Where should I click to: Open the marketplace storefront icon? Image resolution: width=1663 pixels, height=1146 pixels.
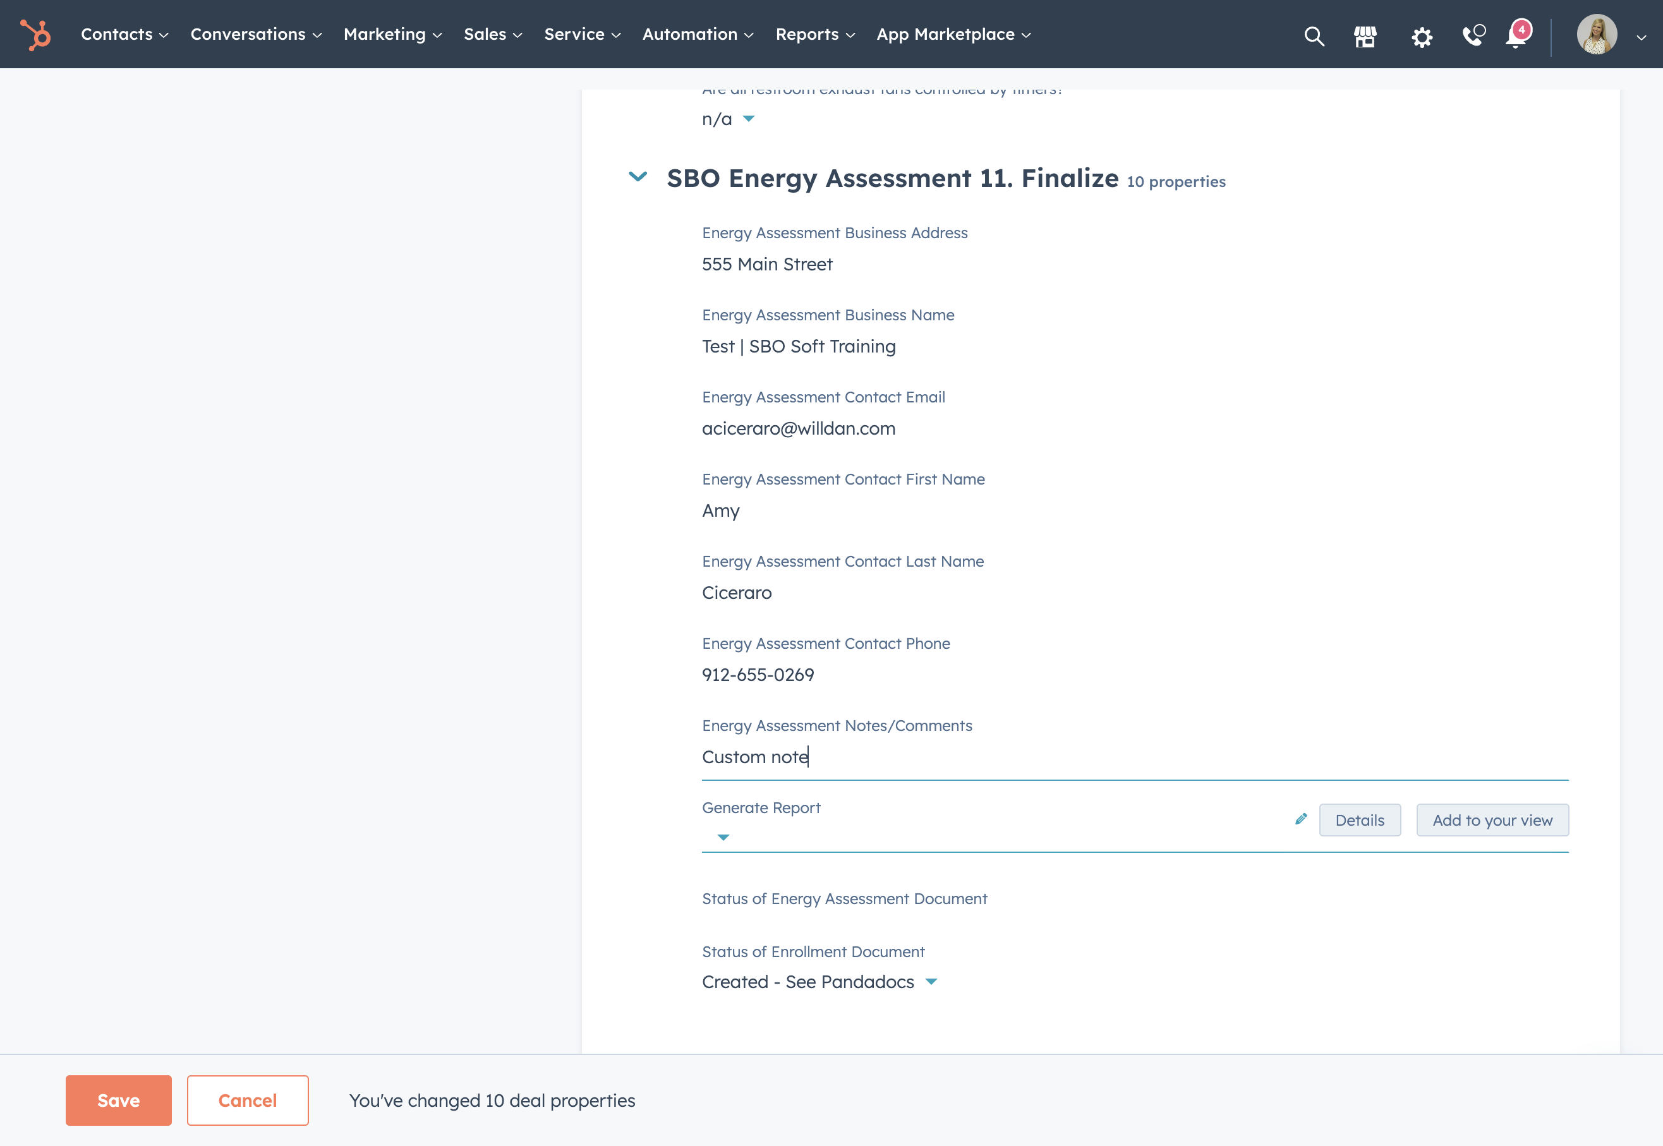1365,36
